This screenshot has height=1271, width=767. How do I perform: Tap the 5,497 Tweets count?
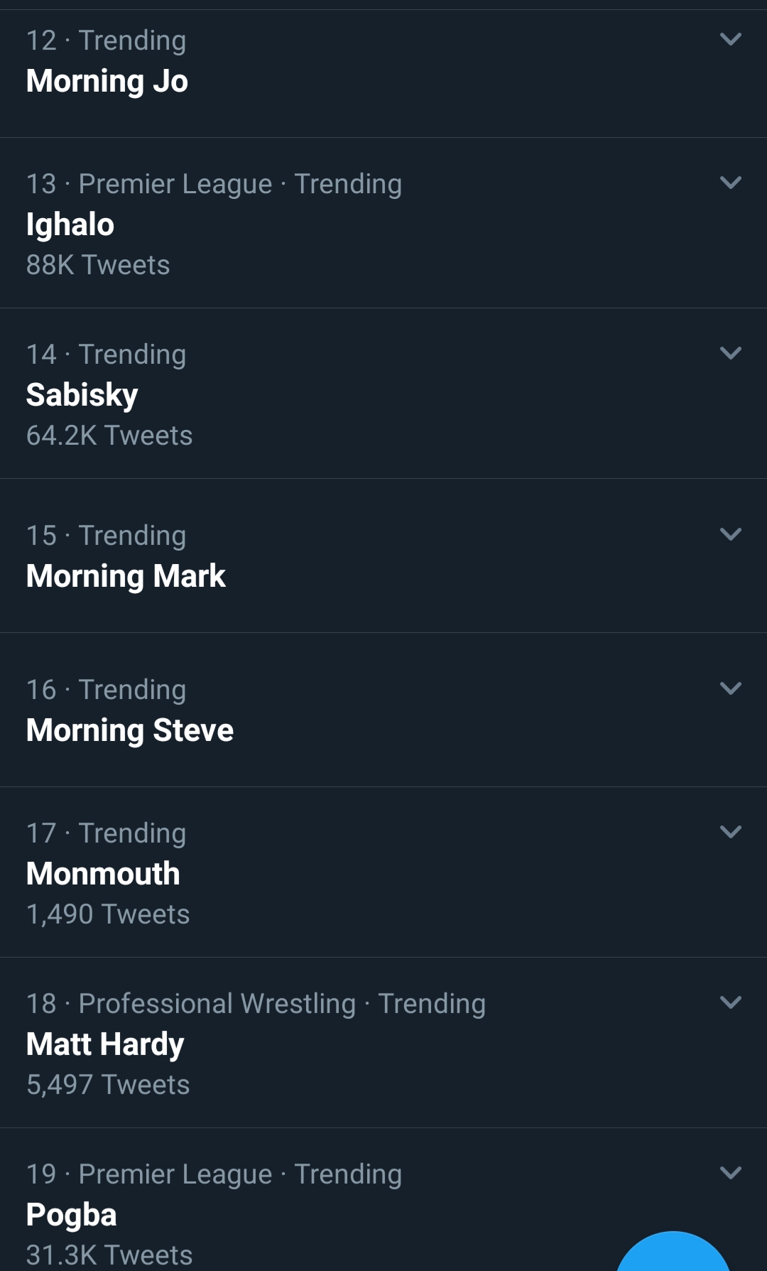click(x=108, y=1085)
